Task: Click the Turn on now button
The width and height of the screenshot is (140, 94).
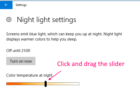Action: (21, 61)
